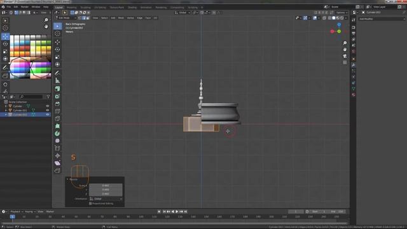The width and height of the screenshot is (407, 229).
Task: Open the Playback dropdown in timeline
Action: coord(17,212)
